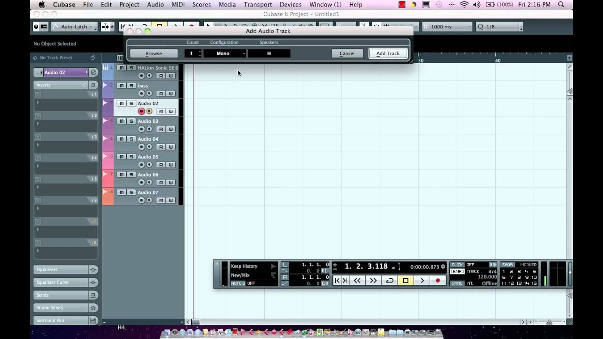This screenshot has height=339, width=603.
Task: Expand the Equalizer Curve inspector section
Action: click(60, 282)
